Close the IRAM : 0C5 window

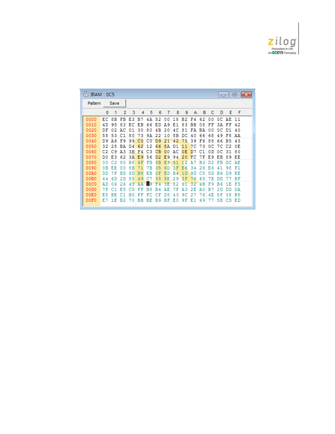[247, 95]
